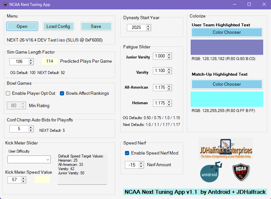The image size is (271, 199).
Task: Minimize the NCAA Next Tuning App window
Action: pos(235,4)
